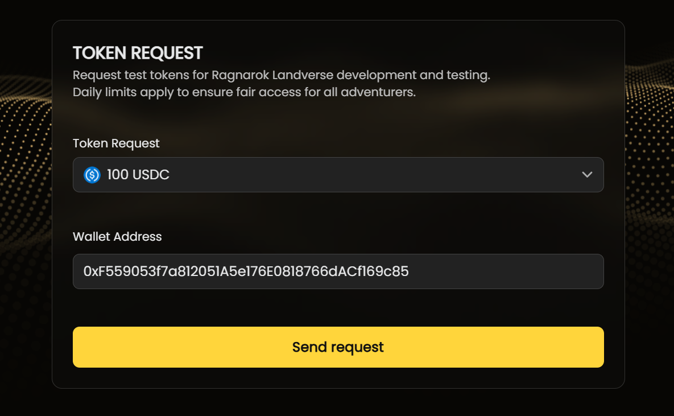Click the TOKEN REQUEST page heading
Image resolution: width=674 pixels, height=416 pixels.
click(138, 53)
